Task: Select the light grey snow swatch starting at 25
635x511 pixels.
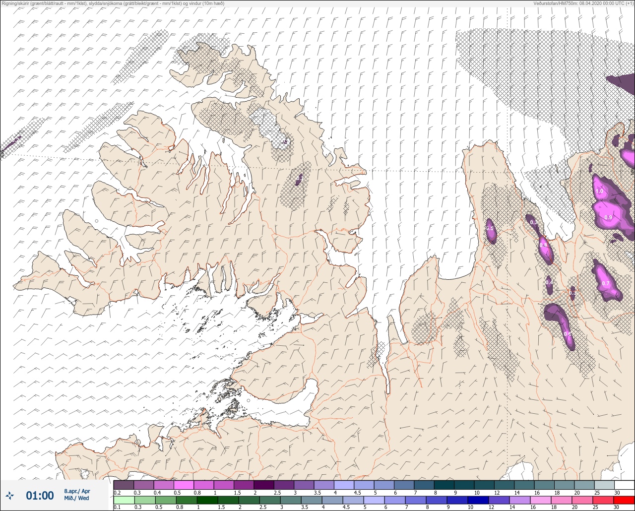Action: [x=604, y=485]
